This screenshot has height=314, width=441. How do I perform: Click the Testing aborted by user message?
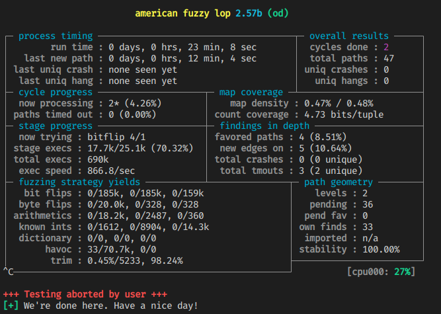(x=85, y=294)
